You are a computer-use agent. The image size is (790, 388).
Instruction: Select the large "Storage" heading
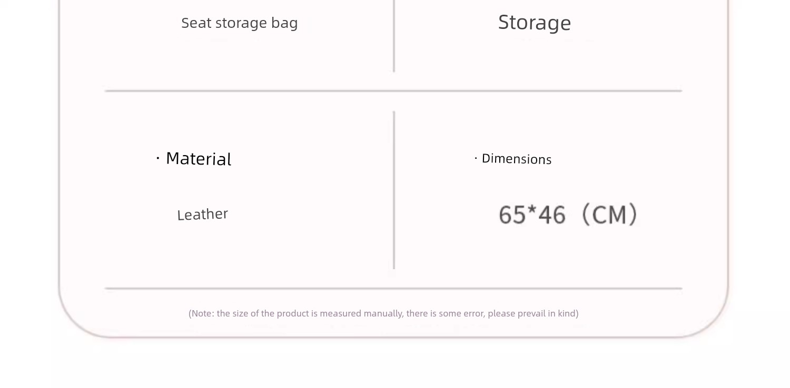click(x=535, y=23)
